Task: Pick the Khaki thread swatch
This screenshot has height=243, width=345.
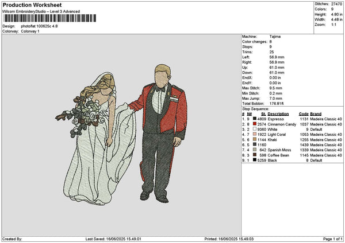Action: [x=255, y=139]
